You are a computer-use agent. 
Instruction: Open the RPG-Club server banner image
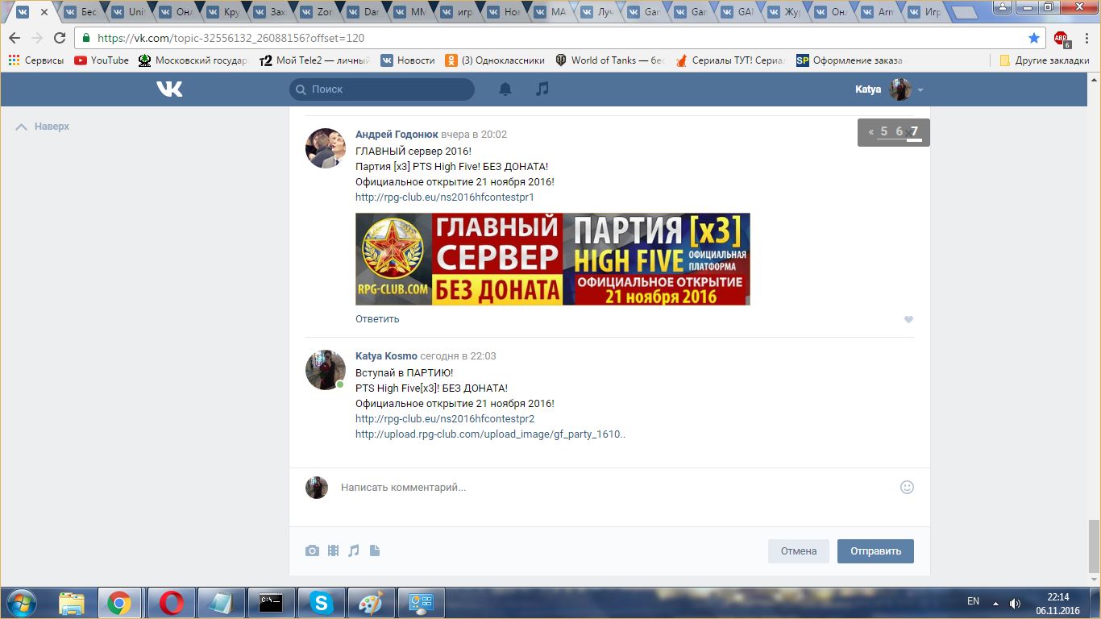[553, 259]
